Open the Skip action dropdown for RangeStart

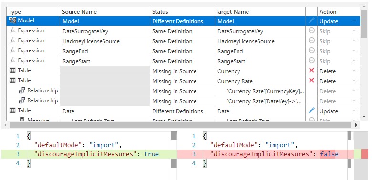pyautogui.click(x=354, y=61)
